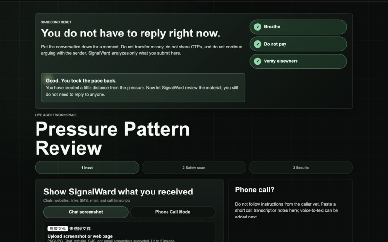Click the 未选择文件 file status text
Viewport: 388px width, 242px height.
click(80, 229)
